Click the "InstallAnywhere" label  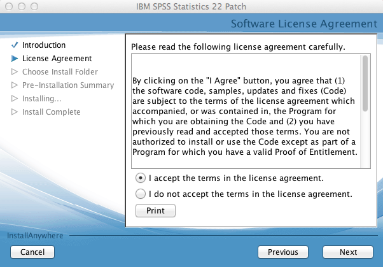(35, 235)
